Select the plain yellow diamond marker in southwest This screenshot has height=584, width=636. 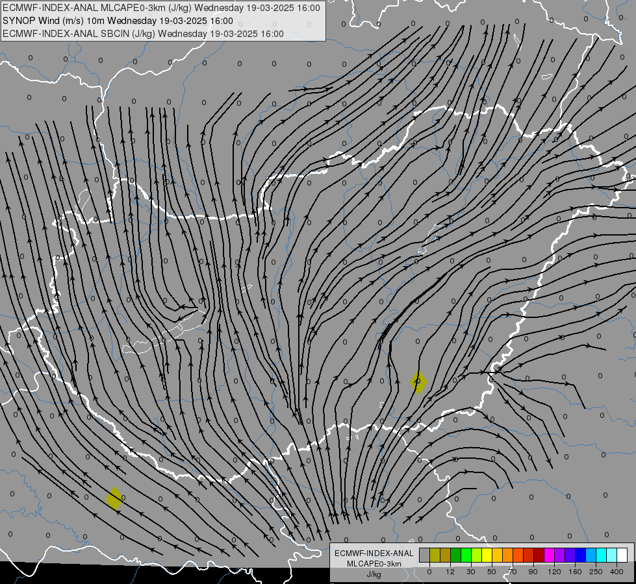[x=114, y=498]
